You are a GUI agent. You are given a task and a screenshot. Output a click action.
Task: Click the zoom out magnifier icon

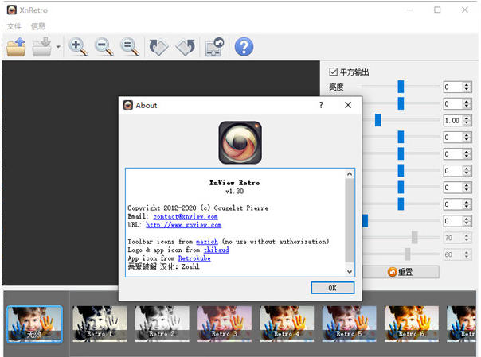(x=104, y=47)
